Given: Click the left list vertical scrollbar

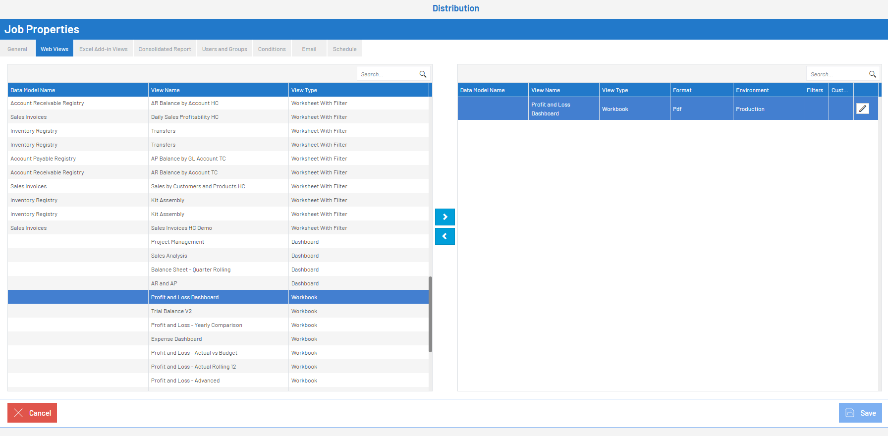Looking at the screenshot, I should coord(430,314).
